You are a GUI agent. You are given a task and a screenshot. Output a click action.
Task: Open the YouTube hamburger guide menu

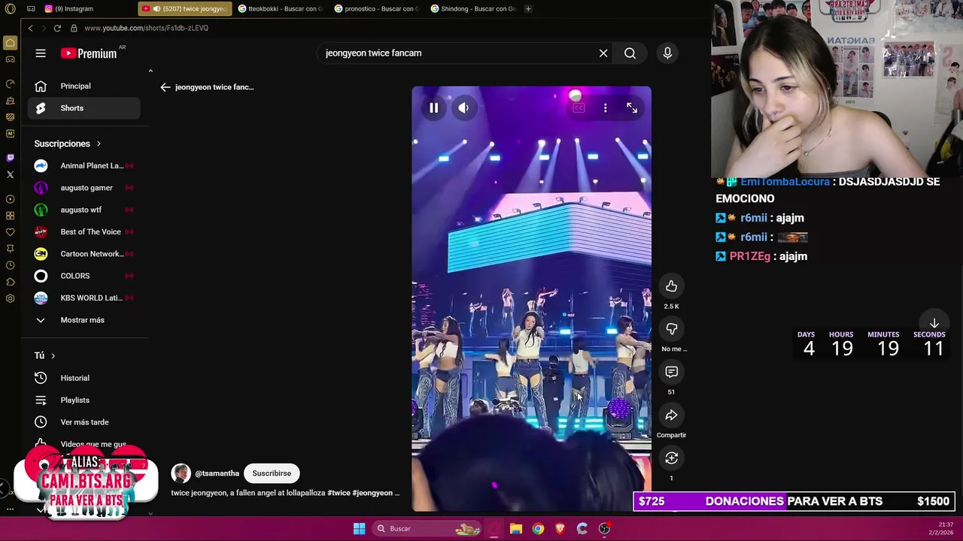[41, 53]
